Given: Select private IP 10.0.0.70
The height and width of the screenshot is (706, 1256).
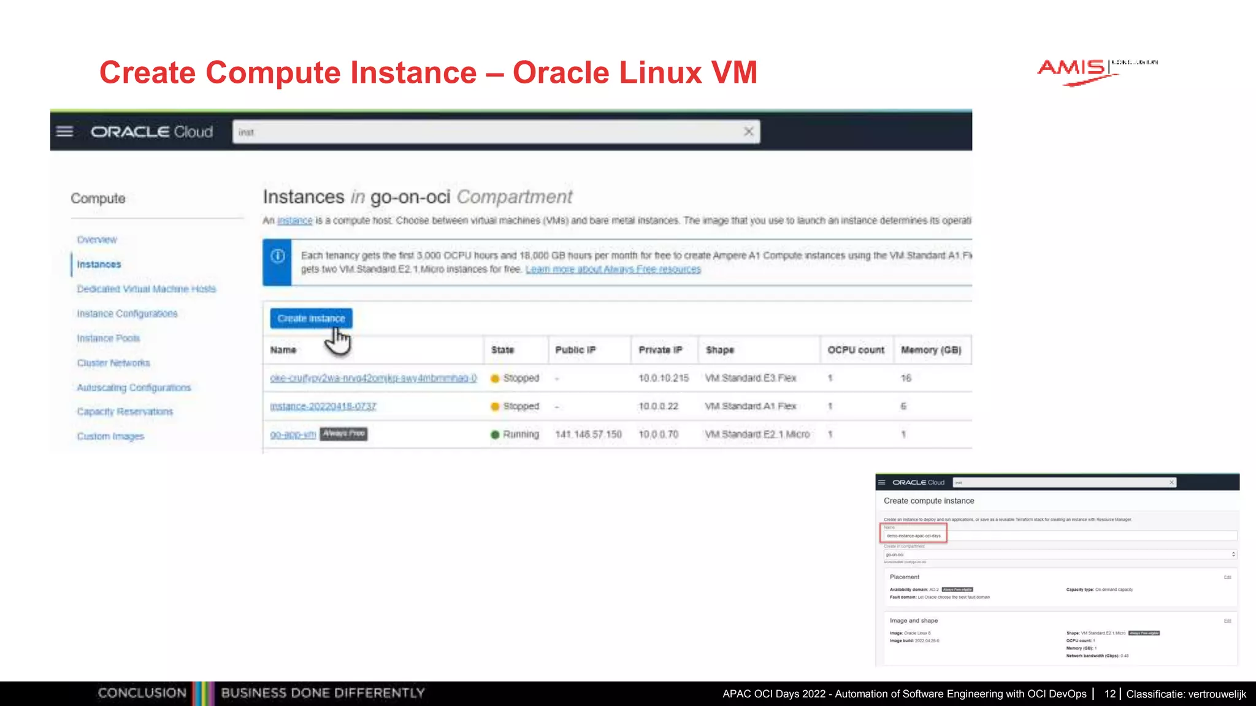Looking at the screenshot, I should pyautogui.click(x=658, y=434).
